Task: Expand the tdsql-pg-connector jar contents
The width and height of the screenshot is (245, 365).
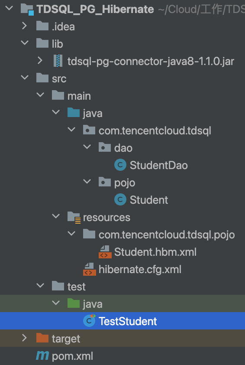Action: [40, 61]
